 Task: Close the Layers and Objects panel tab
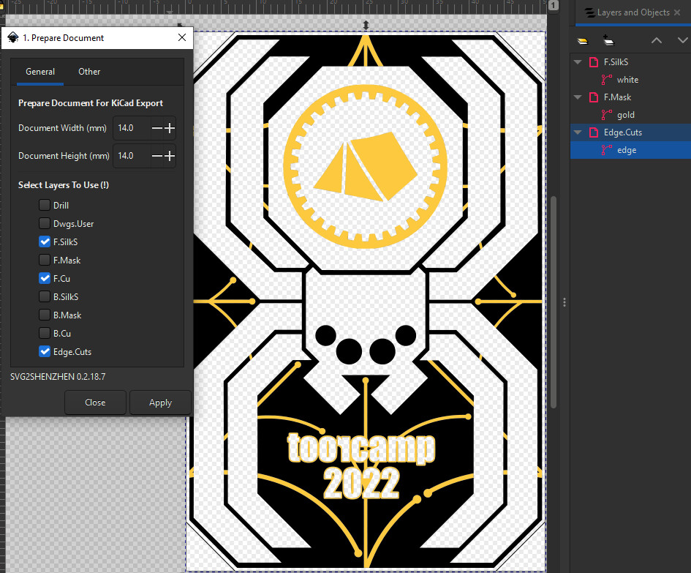point(677,12)
